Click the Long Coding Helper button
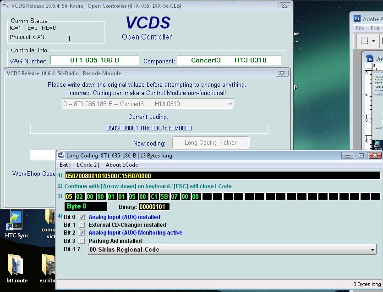 pyautogui.click(x=211, y=142)
